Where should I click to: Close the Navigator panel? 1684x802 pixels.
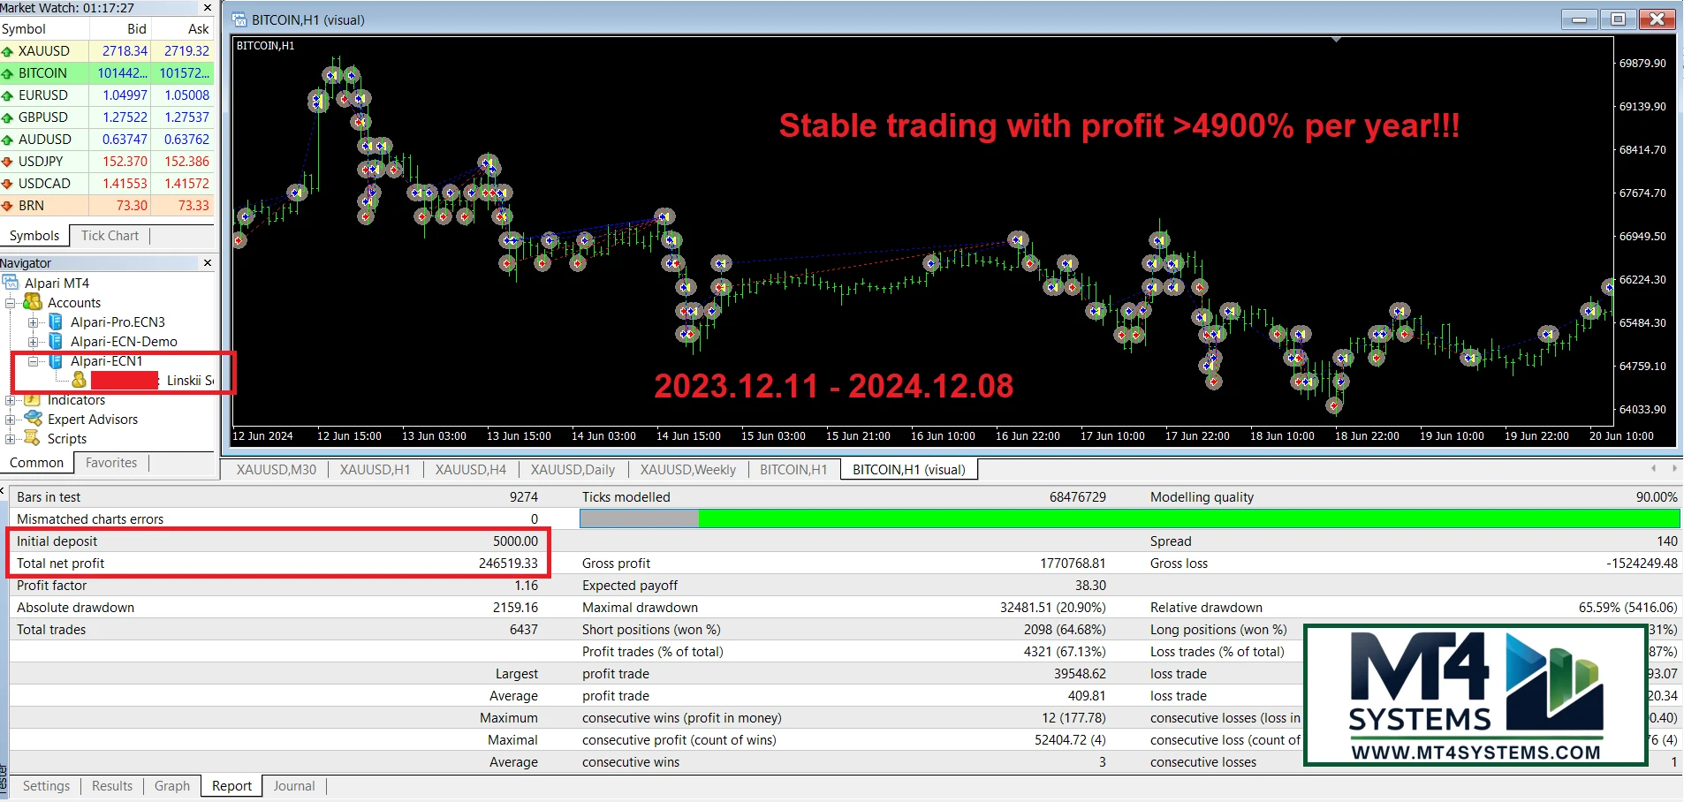pyautogui.click(x=208, y=263)
